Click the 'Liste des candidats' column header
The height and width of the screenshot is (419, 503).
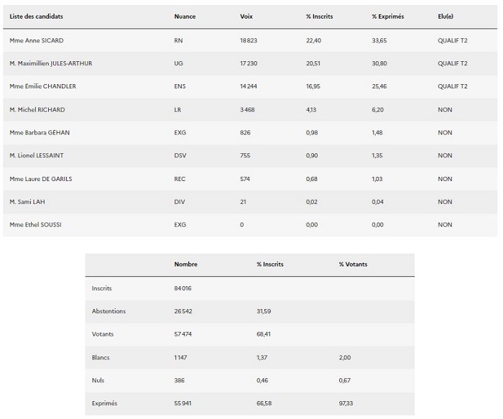pyautogui.click(x=36, y=17)
